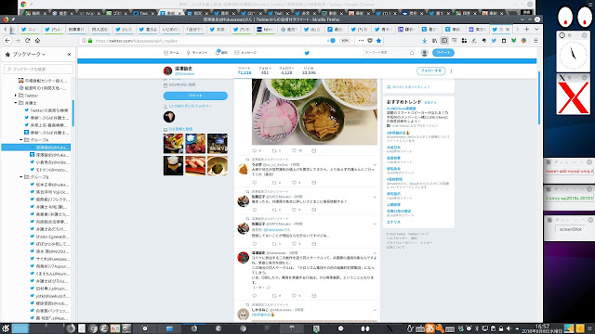Image resolution: width=595 pixels, height=334 pixels.
Task: Click the フォローする follow button
Action: click(430, 71)
